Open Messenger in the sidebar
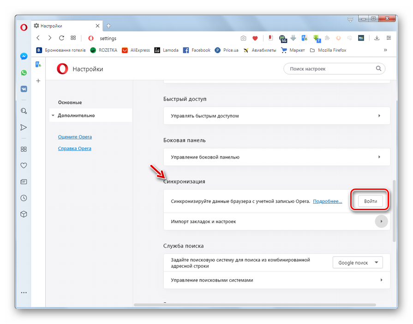The height and width of the screenshot is (324, 413). coord(24,56)
